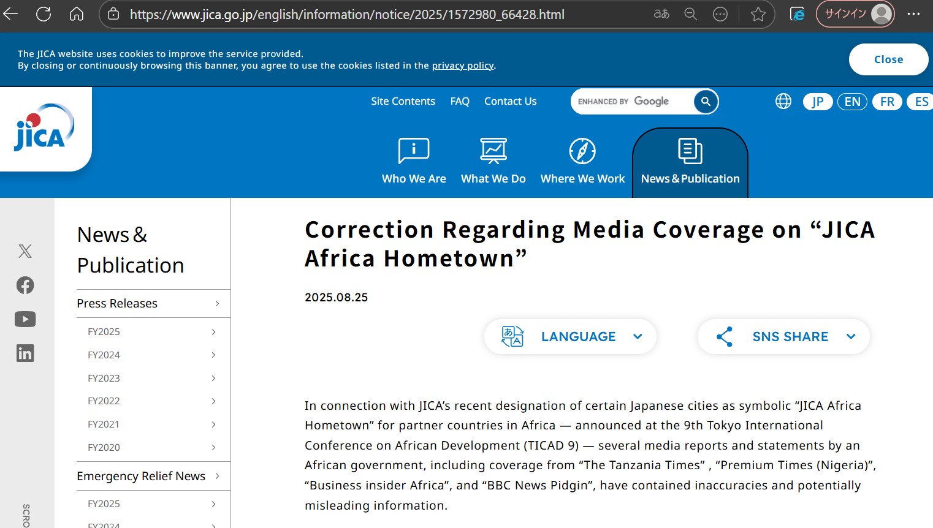Open the News & Publication sidebar heading

point(131,250)
